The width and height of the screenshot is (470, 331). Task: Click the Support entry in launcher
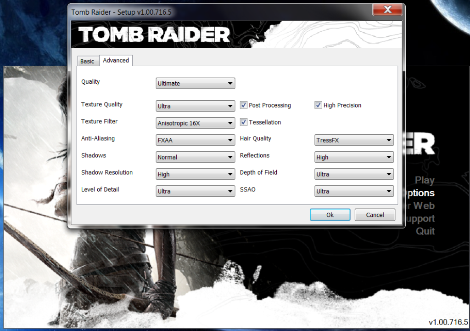pyautogui.click(x=420, y=219)
